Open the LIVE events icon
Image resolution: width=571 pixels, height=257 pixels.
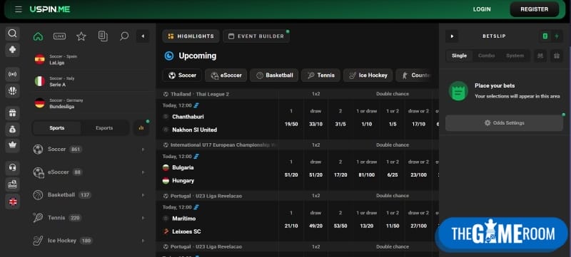[59, 36]
